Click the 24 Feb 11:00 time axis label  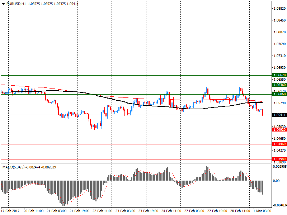point(171,211)
